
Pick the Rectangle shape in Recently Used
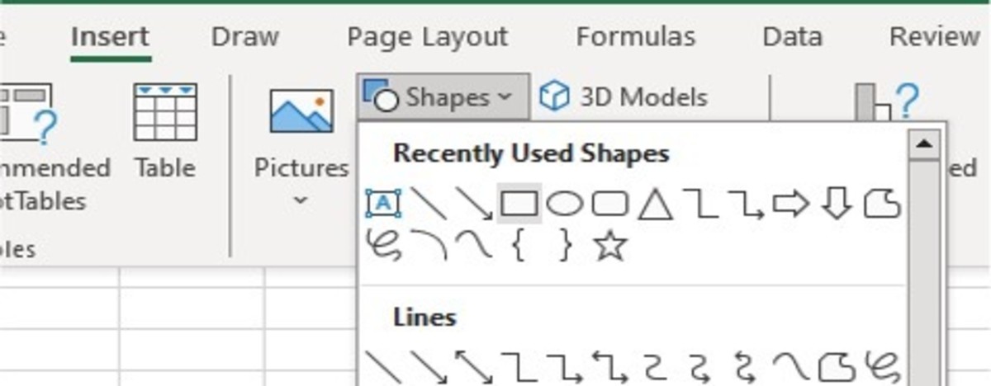[519, 203]
